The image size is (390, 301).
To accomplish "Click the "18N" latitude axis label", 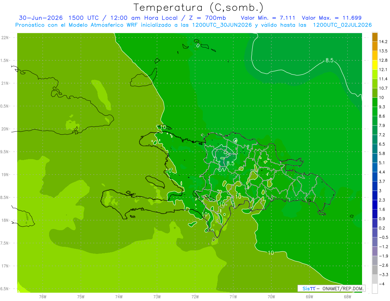I will point(5,220).
